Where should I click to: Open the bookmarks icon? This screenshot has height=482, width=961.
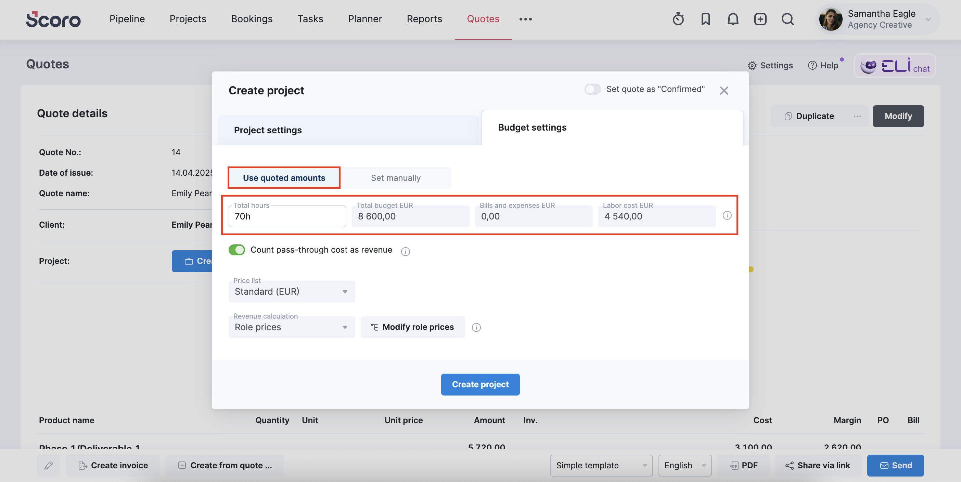pyautogui.click(x=705, y=19)
